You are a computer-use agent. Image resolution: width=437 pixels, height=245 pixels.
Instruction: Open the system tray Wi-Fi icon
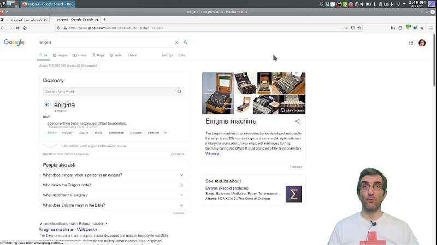[398, 4]
